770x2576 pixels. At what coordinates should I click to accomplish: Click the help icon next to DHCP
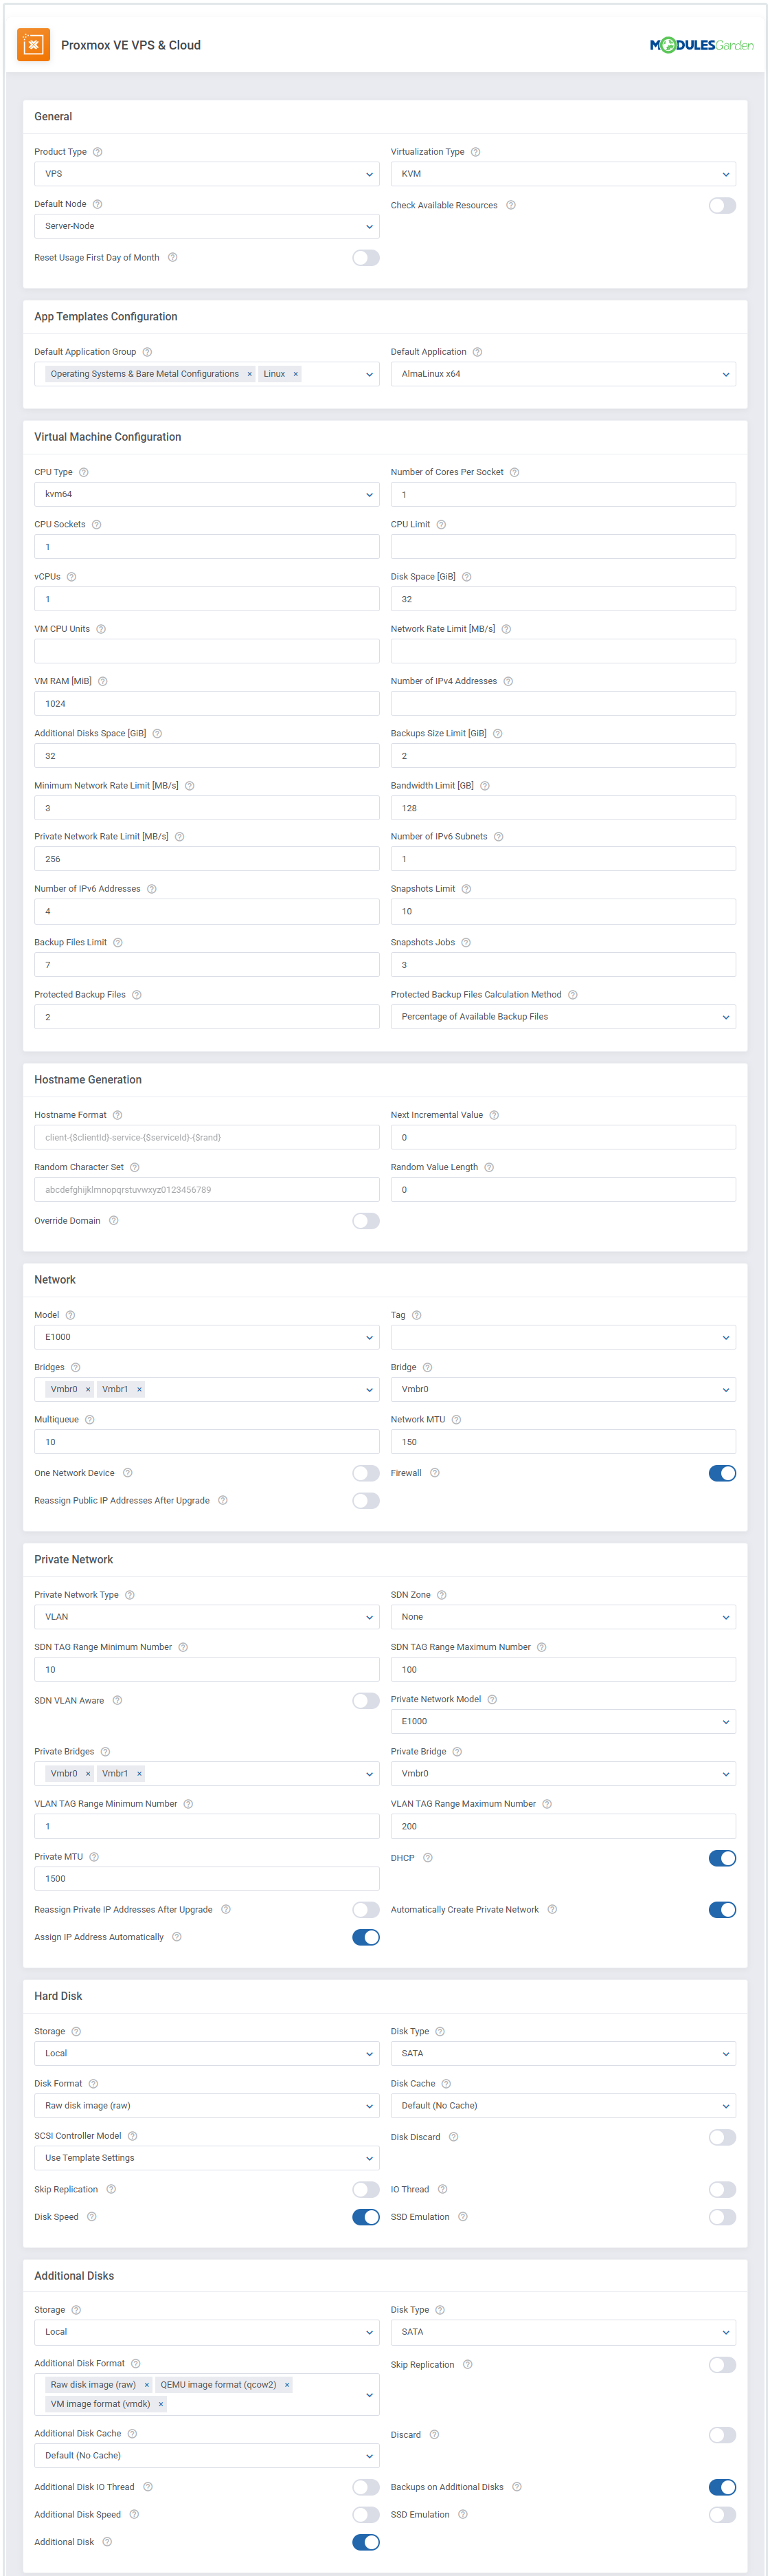pyautogui.click(x=427, y=1858)
